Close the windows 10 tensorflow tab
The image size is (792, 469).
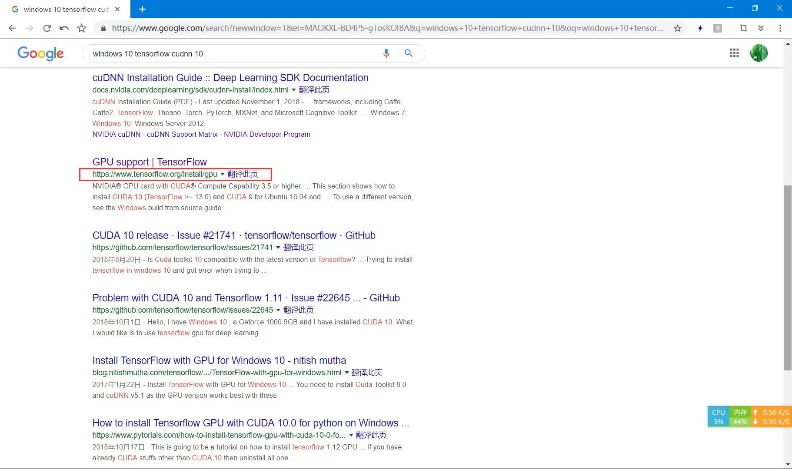(x=117, y=9)
